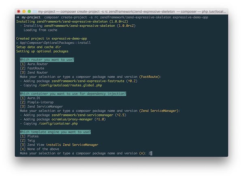The width and height of the screenshot is (243, 178).
Task: Click '[3] Zend View' option line
Action: [x=59, y=145]
